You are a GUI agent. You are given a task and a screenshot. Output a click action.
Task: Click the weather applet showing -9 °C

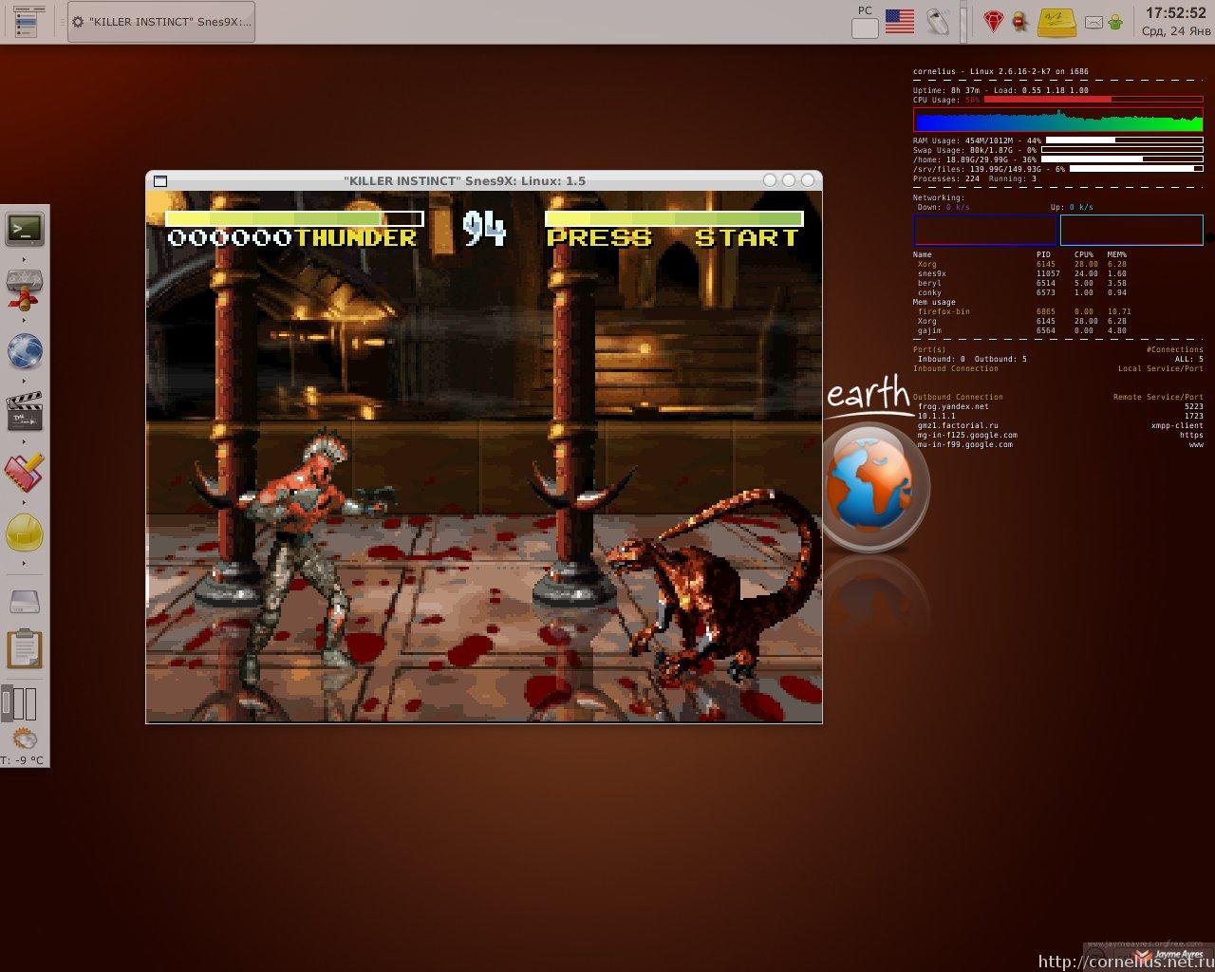click(x=25, y=747)
